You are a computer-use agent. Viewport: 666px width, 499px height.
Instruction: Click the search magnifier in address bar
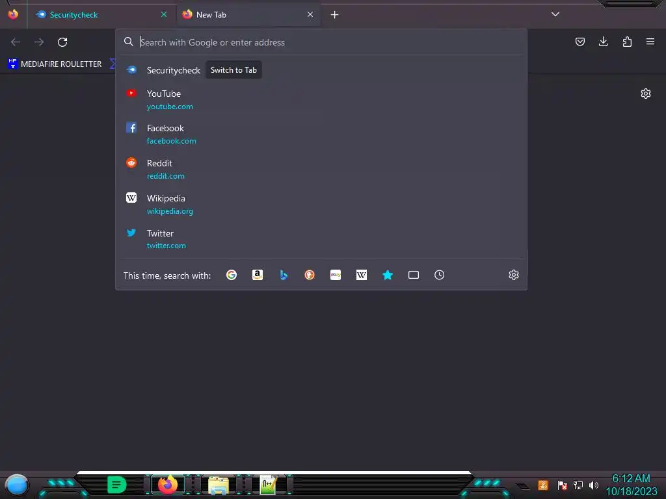pos(129,42)
